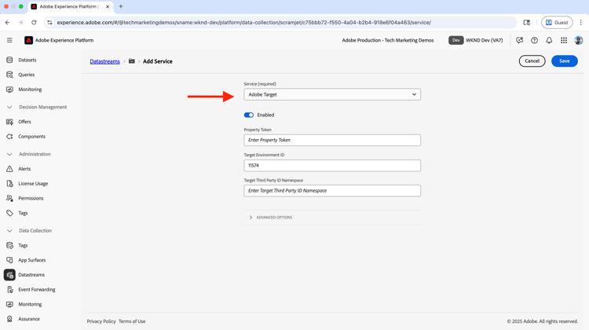Viewport: 589px width, 330px height.
Task: Open Assurance in the sidebar
Action: point(29,319)
